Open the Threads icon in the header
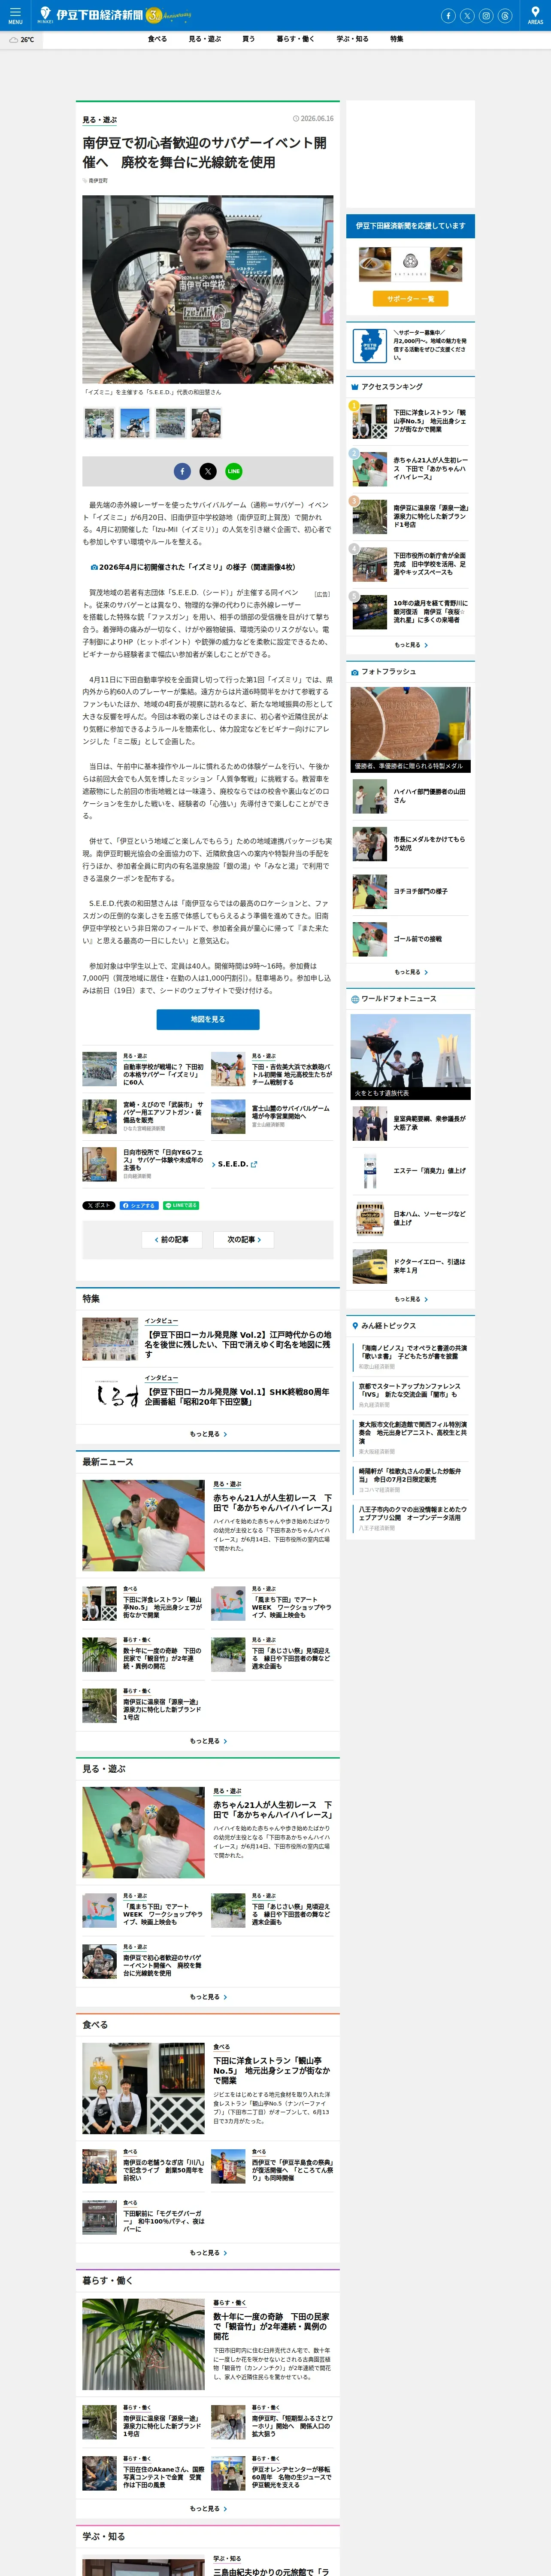The width and height of the screenshot is (551, 2576). pos(505,16)
